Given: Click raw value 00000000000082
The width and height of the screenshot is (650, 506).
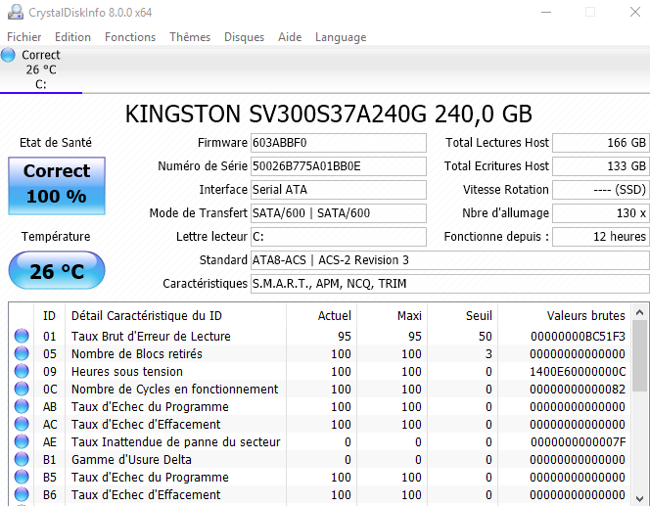Looking at the screenshot, I should click(578, 390).
